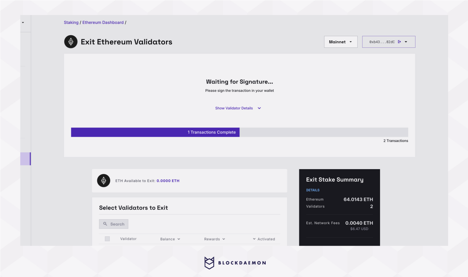Image resolution: width=468 pixels, height=277 pixels.
Task: Expand the sidebar collapse arrow
Action: 23,22
